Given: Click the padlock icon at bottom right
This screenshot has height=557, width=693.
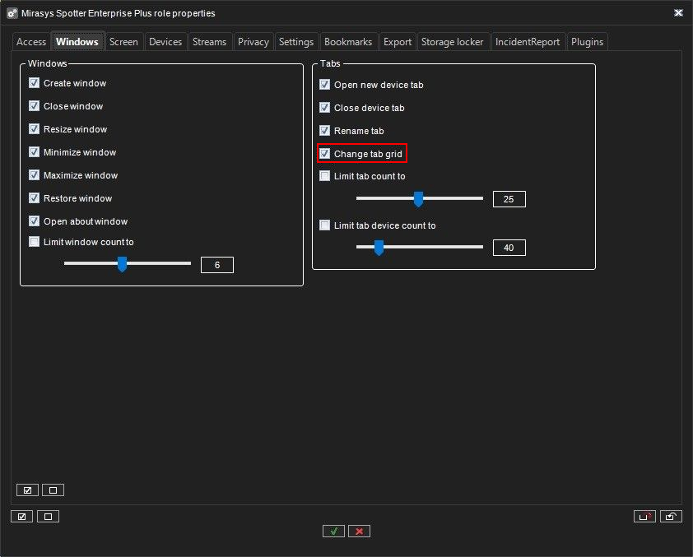Looking at the screenshot, I should coord(671,517).
